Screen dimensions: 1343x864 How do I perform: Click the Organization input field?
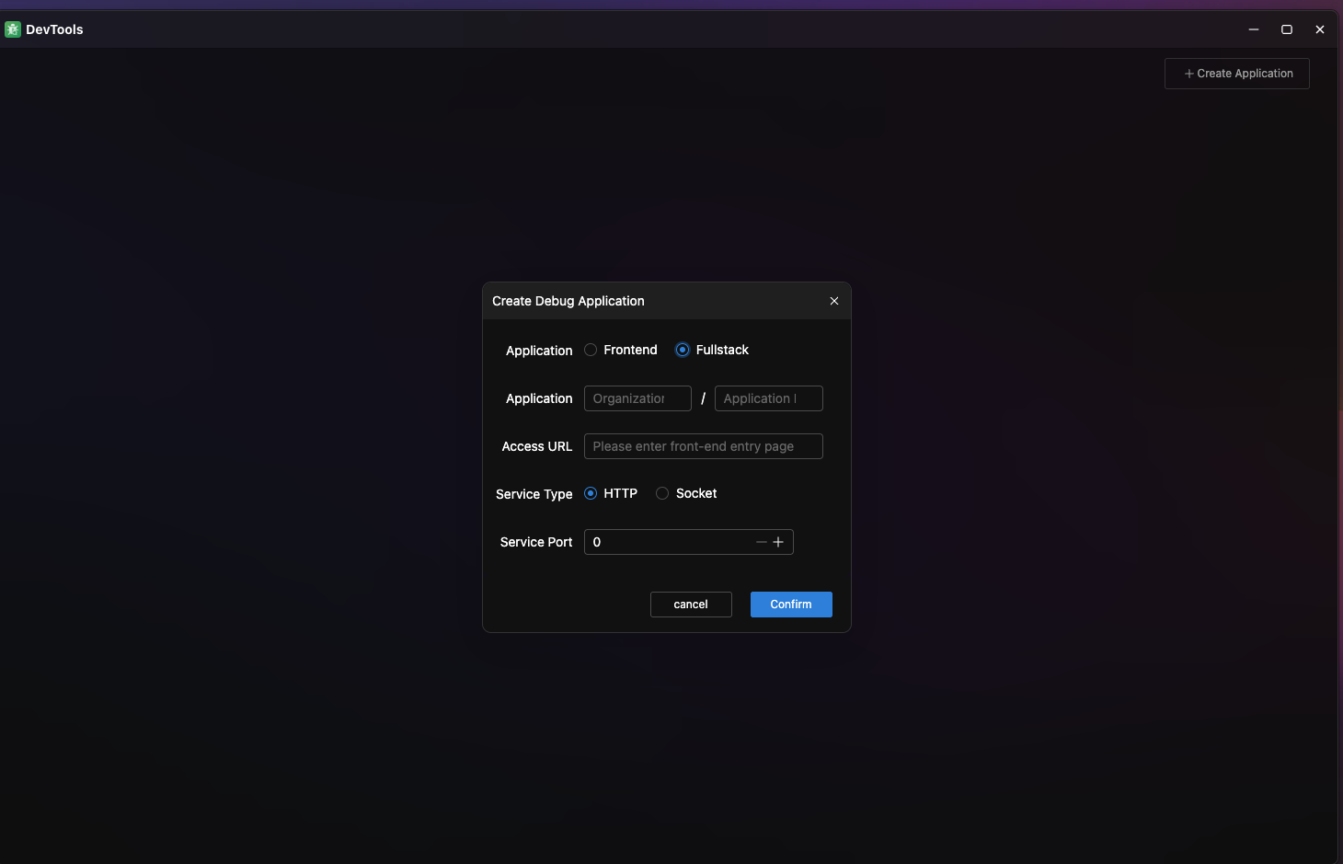click(x=637, y=397)
